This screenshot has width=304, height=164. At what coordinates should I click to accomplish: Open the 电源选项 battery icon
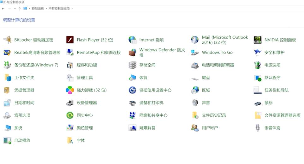click(x=258, y=65)
